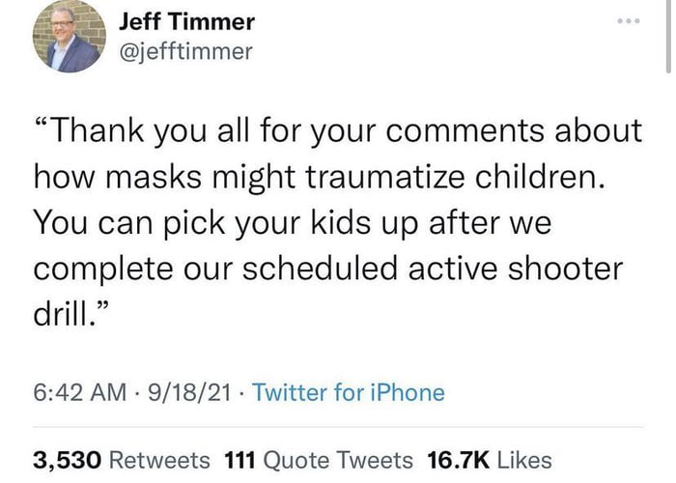Open the Retweets label
676x483 pixels.
click(x=159, y=460)
